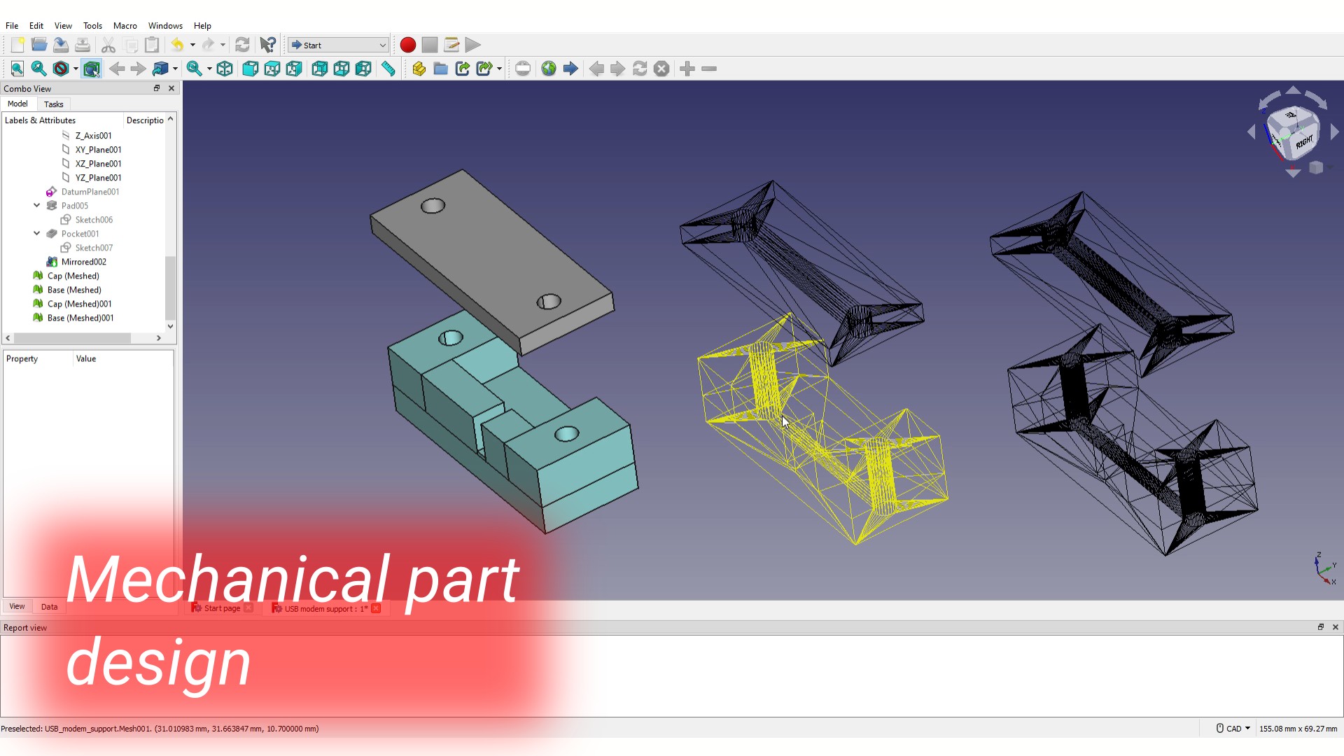Screen dimensions: 1344x756
Task: Set the left view
Action: pyautogui.click(x=363, y=69)
